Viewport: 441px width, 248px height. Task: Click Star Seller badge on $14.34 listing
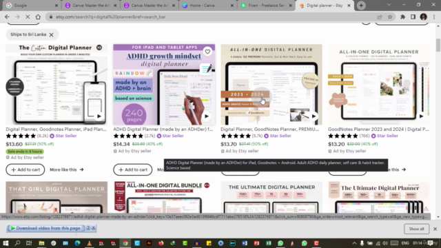tap(170, 136)
